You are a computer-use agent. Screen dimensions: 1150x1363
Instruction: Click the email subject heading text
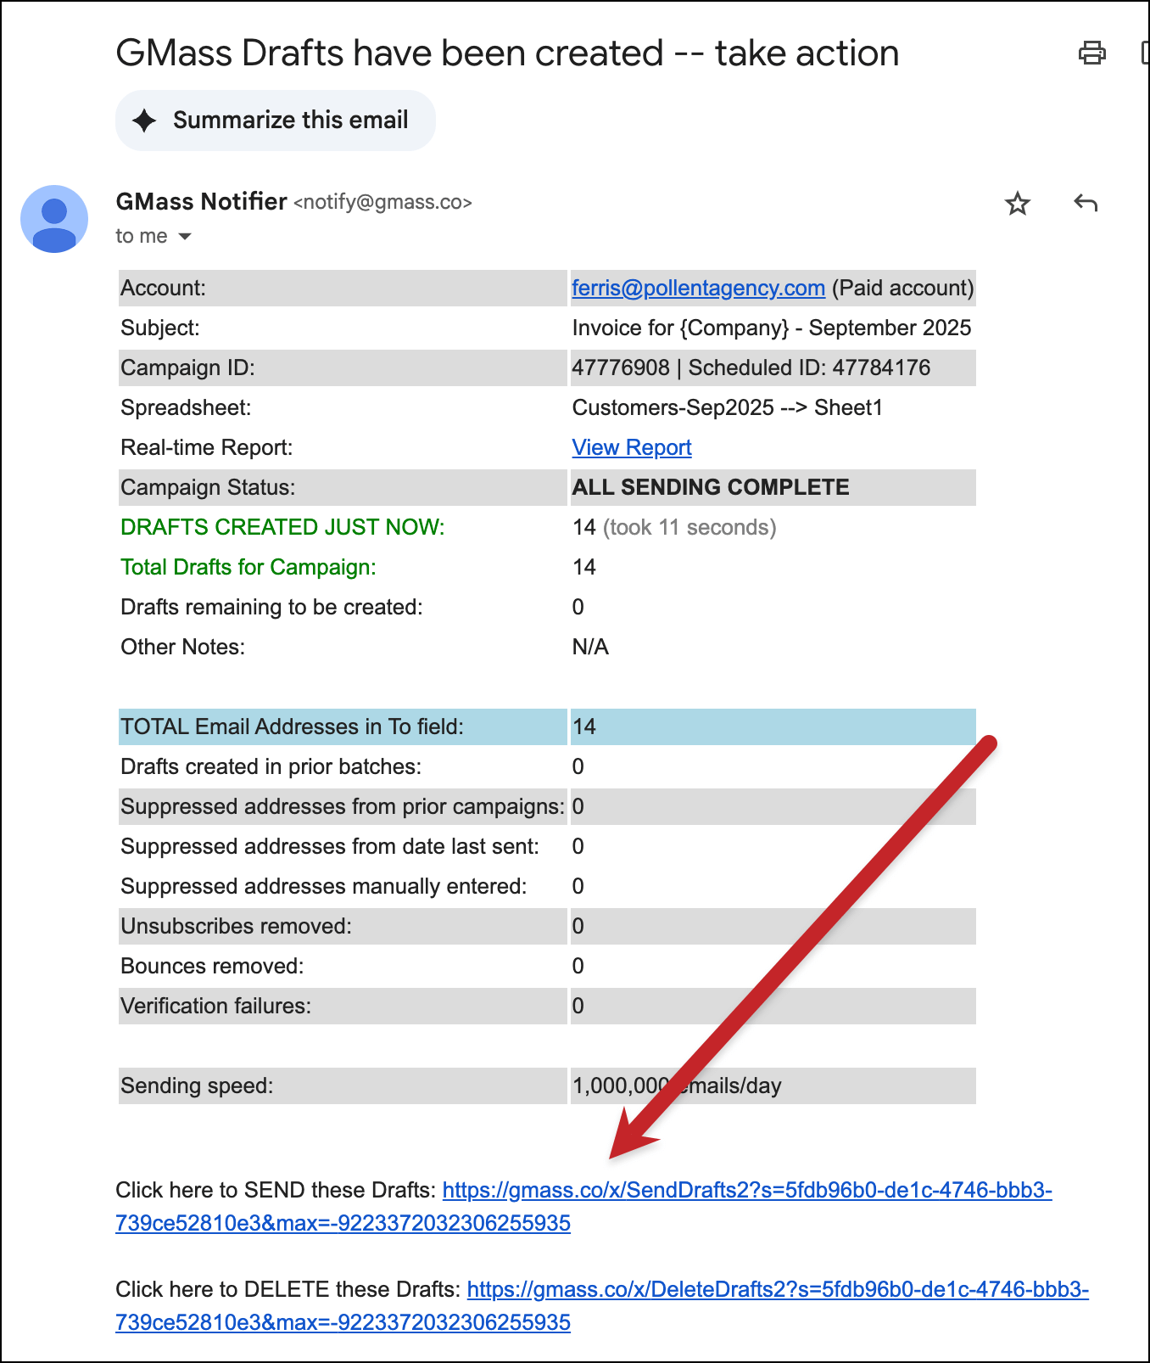(506, 53)
